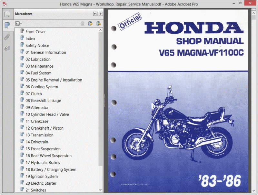258x195 pixels.
Task: Collapse the Marcadores panel with double-arrow button
Action: coord(95,14)
